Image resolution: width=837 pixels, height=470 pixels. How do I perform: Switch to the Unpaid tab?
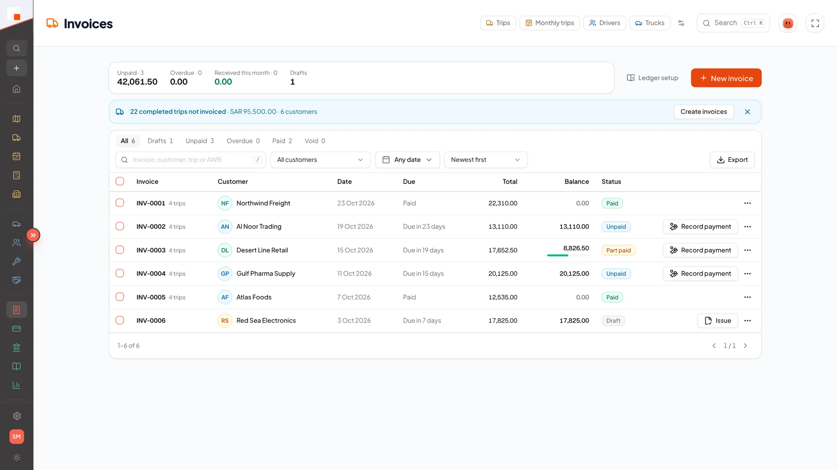pos(200,141)
